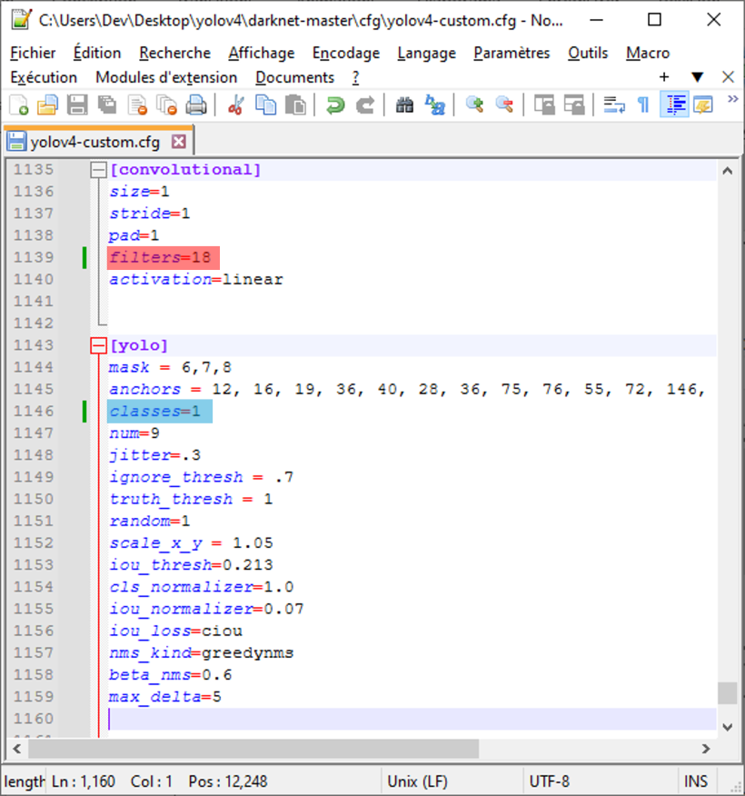
Task: Open the Exécution menu
Action: [44, 77]
